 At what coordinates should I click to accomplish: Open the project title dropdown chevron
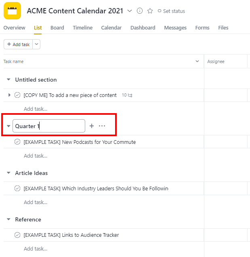coord(130,11)
